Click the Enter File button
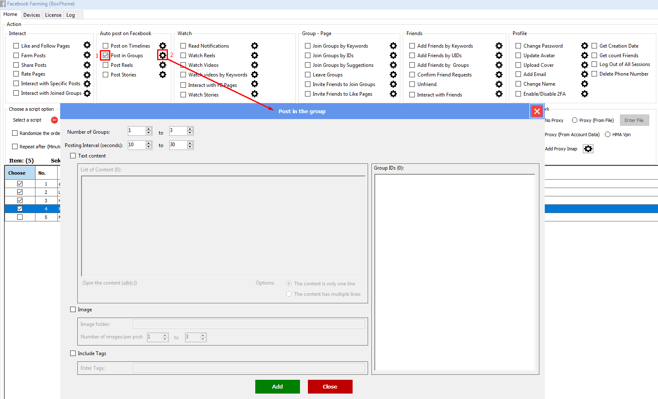Viewport: 658px width, 399px height. click(x=634, y=120)
